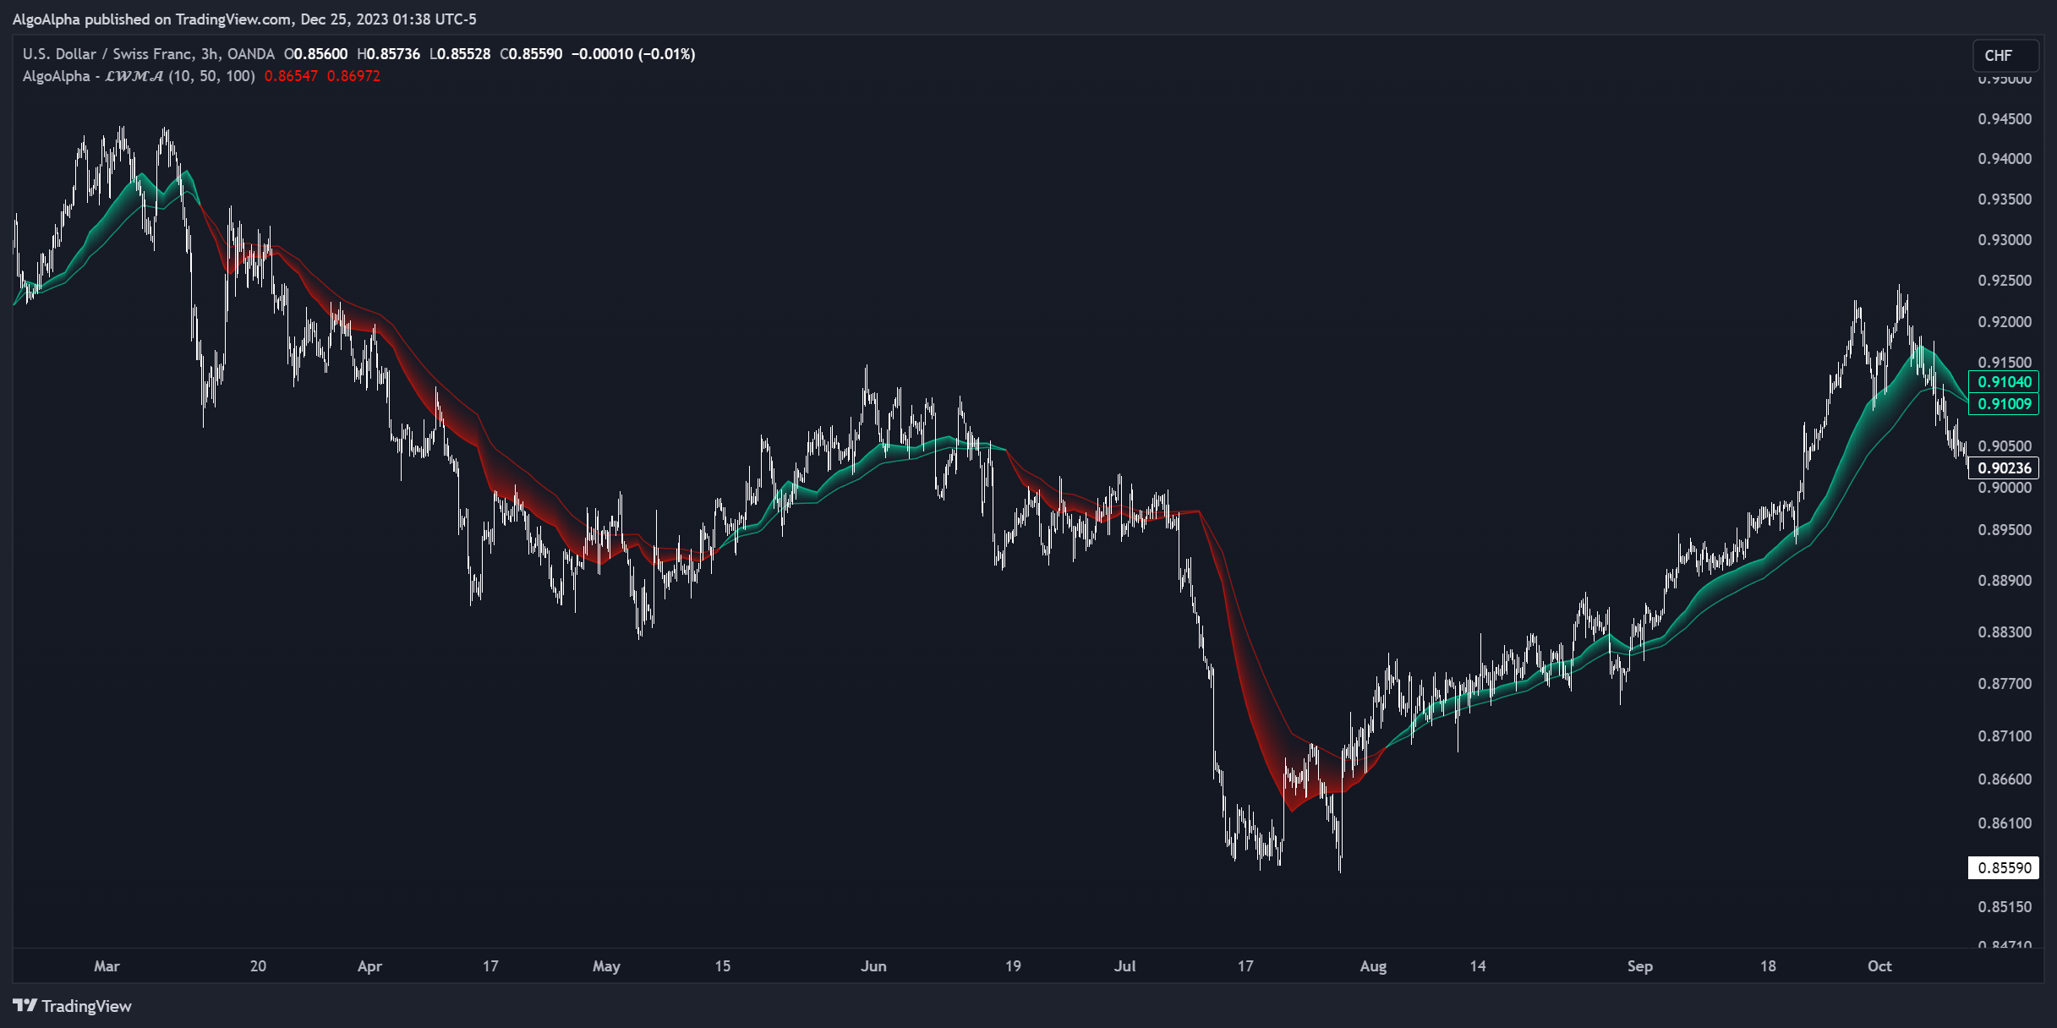
Task: Click the May date label on time axis
Action: coord(606,966)
